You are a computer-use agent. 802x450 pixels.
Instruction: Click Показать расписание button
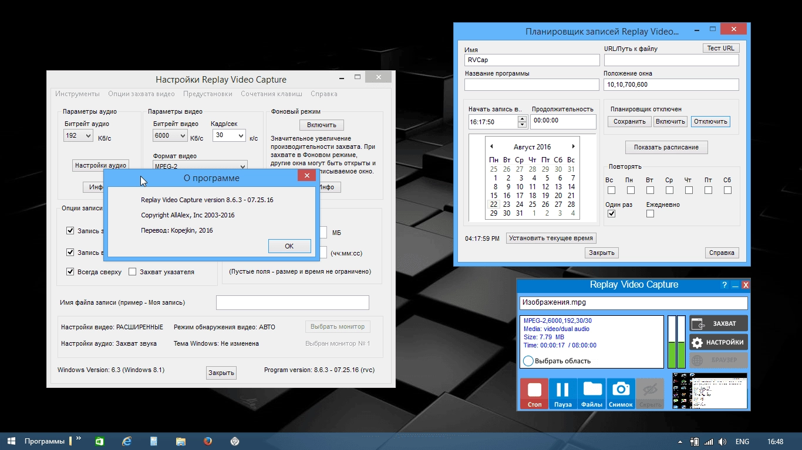coord(666,148)
